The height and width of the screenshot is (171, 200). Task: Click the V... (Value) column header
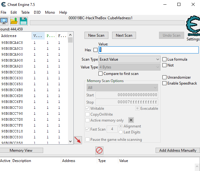38,36
